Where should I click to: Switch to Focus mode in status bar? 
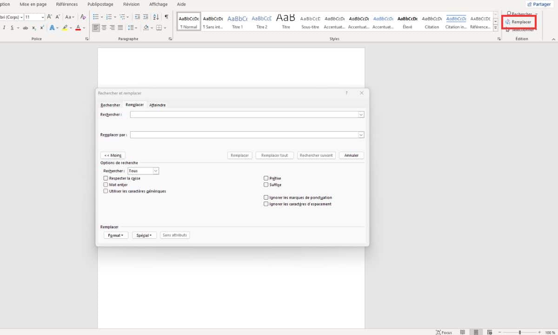tap(444, 332)
